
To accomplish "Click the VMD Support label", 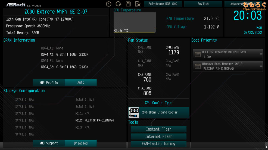I will click(49, 143).
